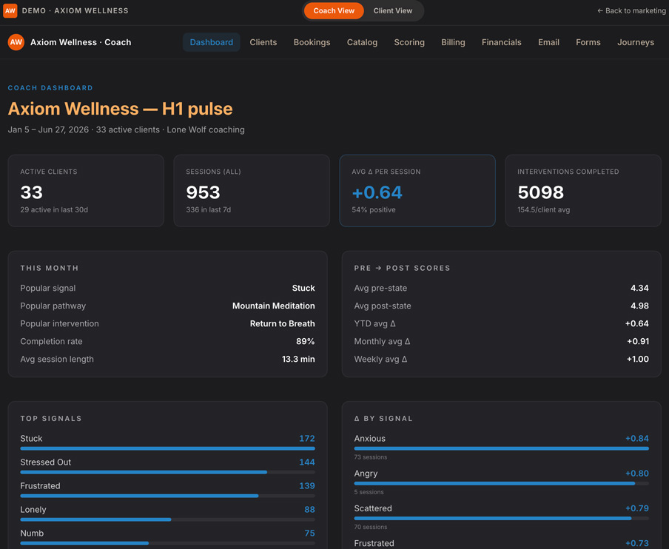This screenshot has width=669, height=549.
Task: Select the Active Clients card
Action: tap(86, 191)
